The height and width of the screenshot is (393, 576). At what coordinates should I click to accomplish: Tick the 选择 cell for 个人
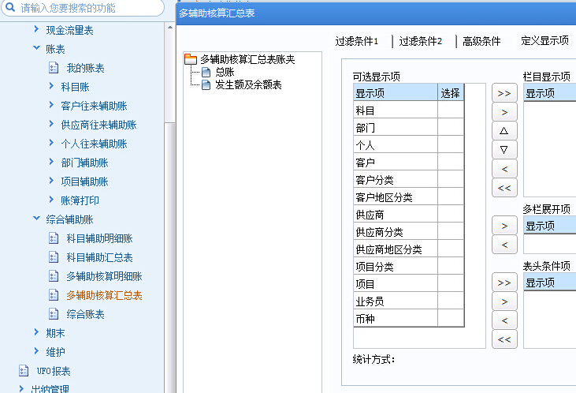click(451, 144)
